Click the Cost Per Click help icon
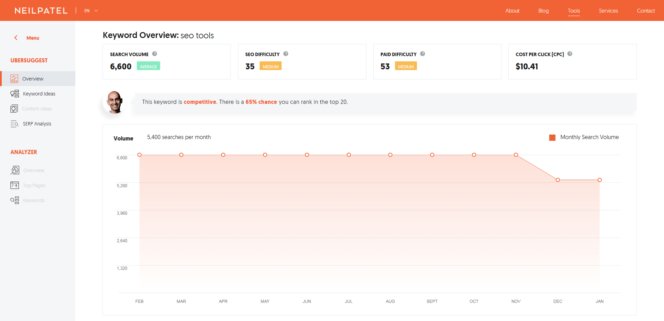The image size is (664, 321). (x=570, y=54)
